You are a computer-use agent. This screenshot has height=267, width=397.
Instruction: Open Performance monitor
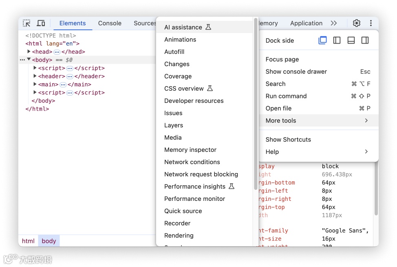click(205, 199)
